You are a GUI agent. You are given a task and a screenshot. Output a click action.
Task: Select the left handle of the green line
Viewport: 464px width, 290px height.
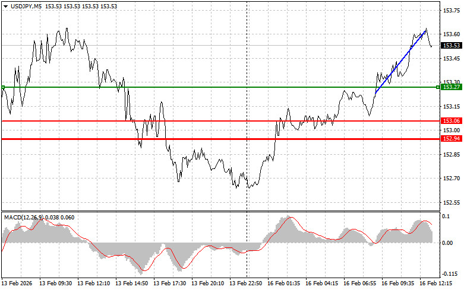pyautogui.click(x=3, y=87)
